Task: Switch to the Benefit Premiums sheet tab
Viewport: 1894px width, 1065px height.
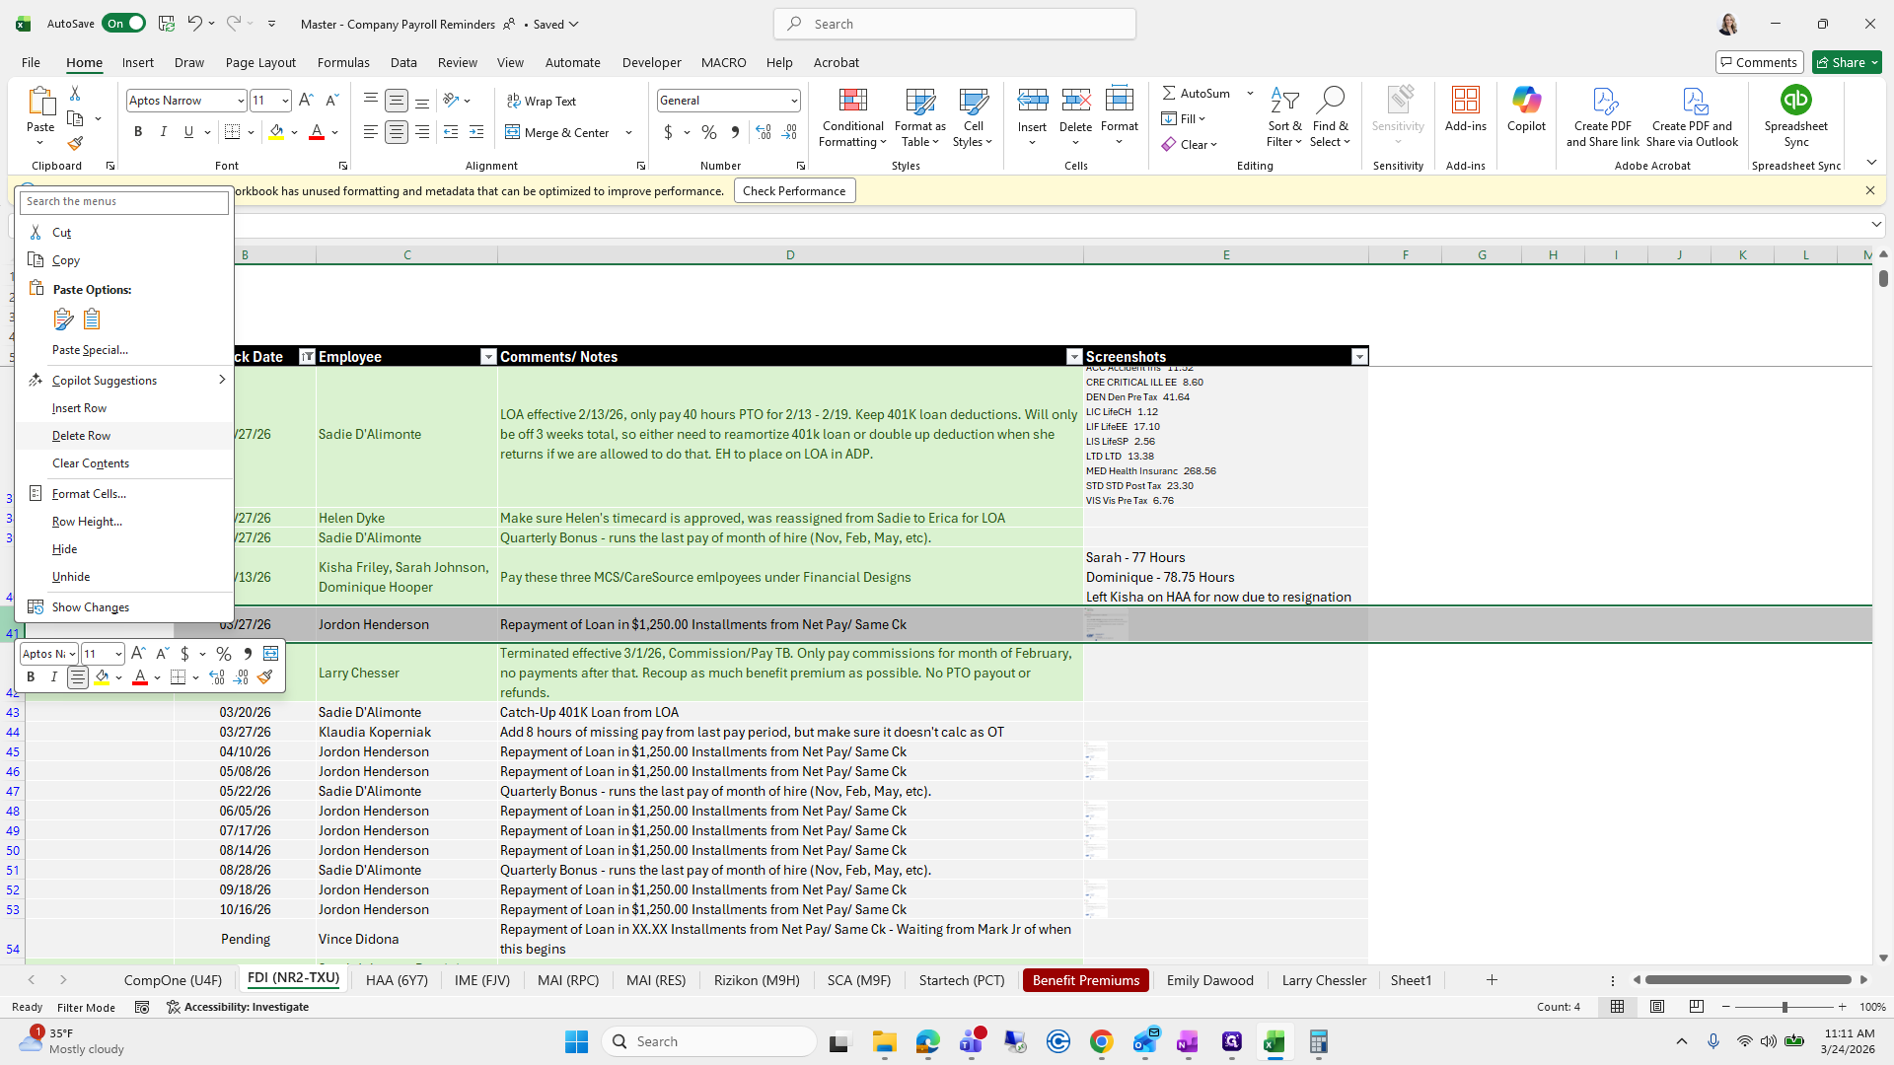Action: coord(1085,979)
